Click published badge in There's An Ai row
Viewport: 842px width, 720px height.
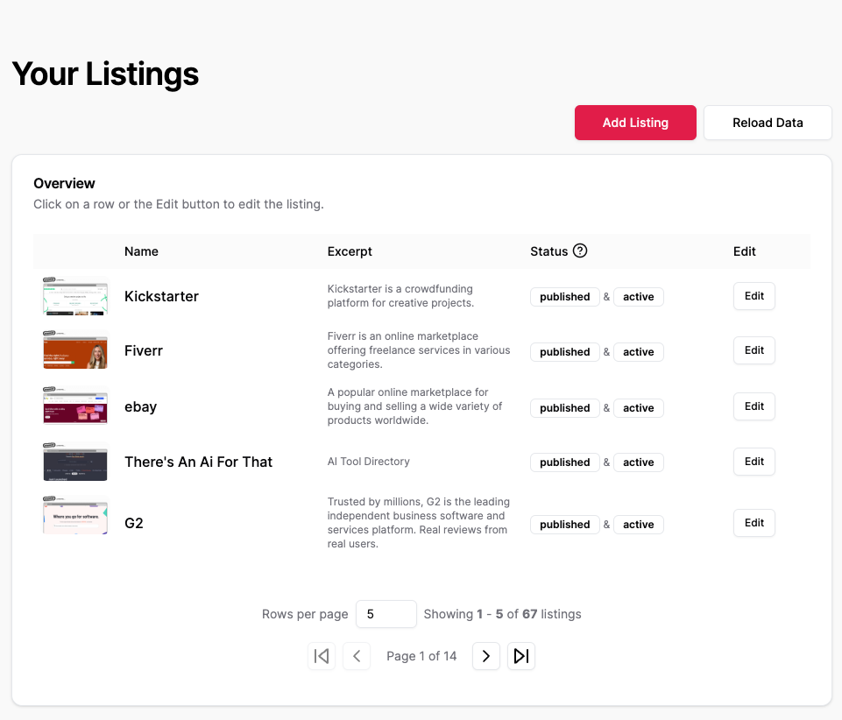[565, 462]
